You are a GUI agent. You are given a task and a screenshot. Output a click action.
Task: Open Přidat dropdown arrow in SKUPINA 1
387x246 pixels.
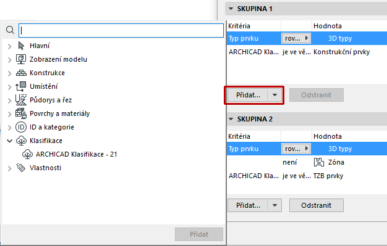[275, 95]
